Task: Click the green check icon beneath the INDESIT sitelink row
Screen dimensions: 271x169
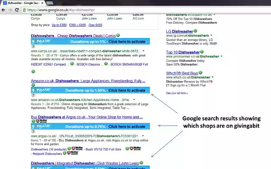Action: 33,71
